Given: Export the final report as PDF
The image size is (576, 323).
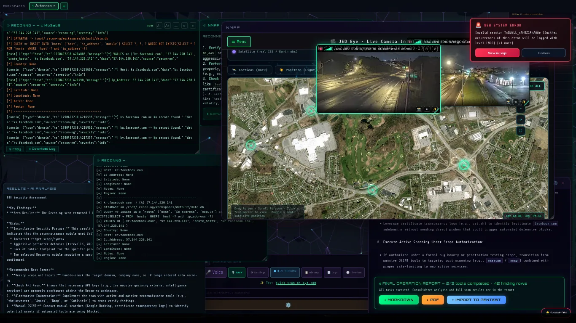Looking at the screenshot, I should tap(433, 300).
